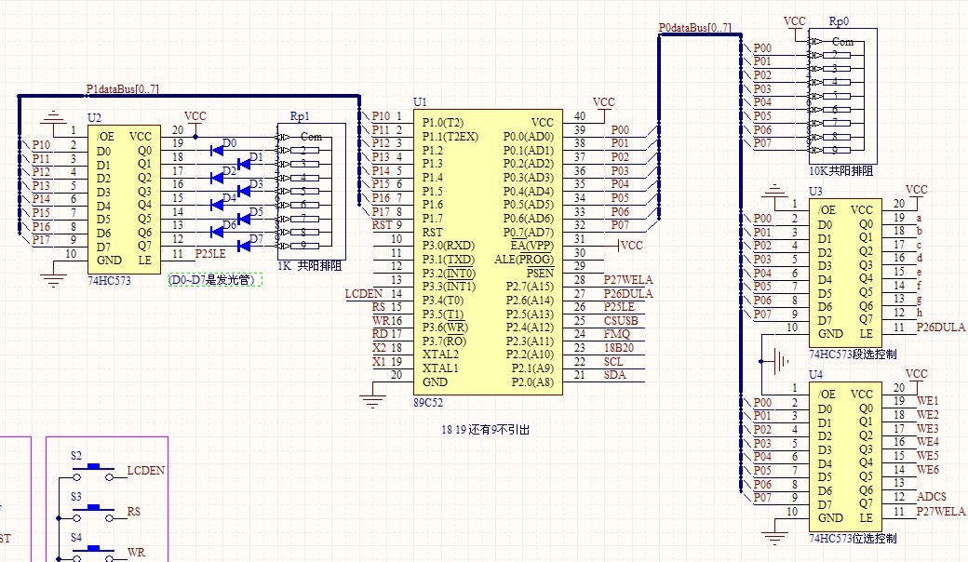Click the WE1 net label
Image resolution: width=968 pixels, height=562 pixels.
pos(927,401)
